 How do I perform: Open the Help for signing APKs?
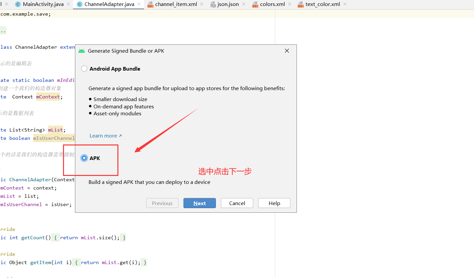pos(274,203)
